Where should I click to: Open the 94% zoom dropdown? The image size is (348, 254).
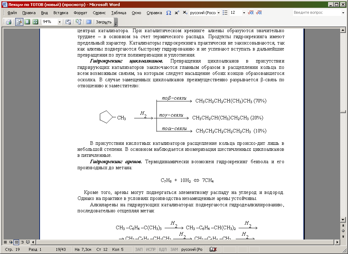click(x=59, y=22)
